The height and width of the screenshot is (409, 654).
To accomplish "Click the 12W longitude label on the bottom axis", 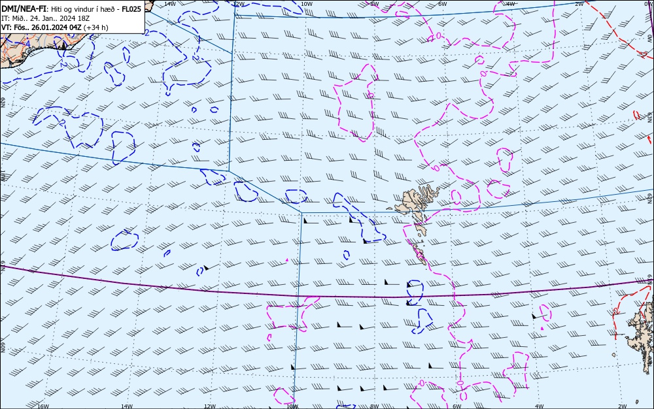I will tap(210, 406).
